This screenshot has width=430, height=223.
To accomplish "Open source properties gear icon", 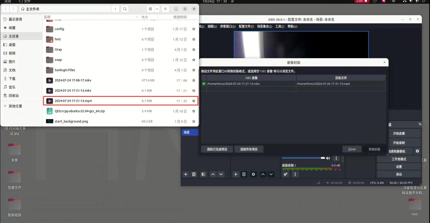I will point(253,174).
